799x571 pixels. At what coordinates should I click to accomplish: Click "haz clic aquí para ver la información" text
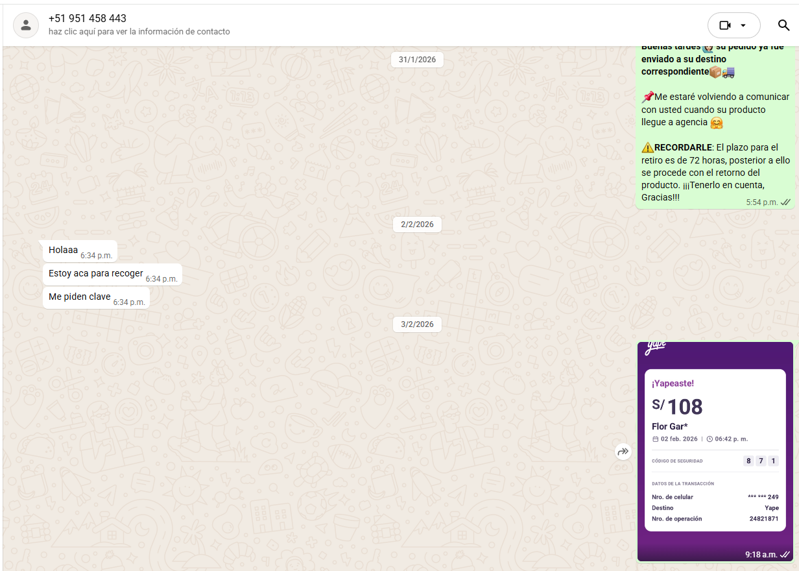[x=139, y=32]
